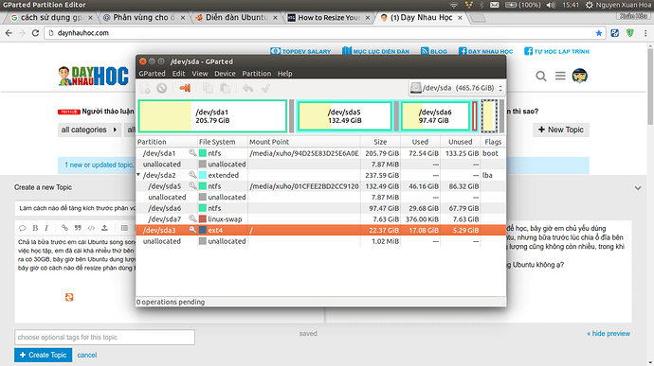Image resolution: width=654 pixels, height=366 pixels.
Task: Toggle italic formatting in the topic editor
Action: [x=46, y=228]
